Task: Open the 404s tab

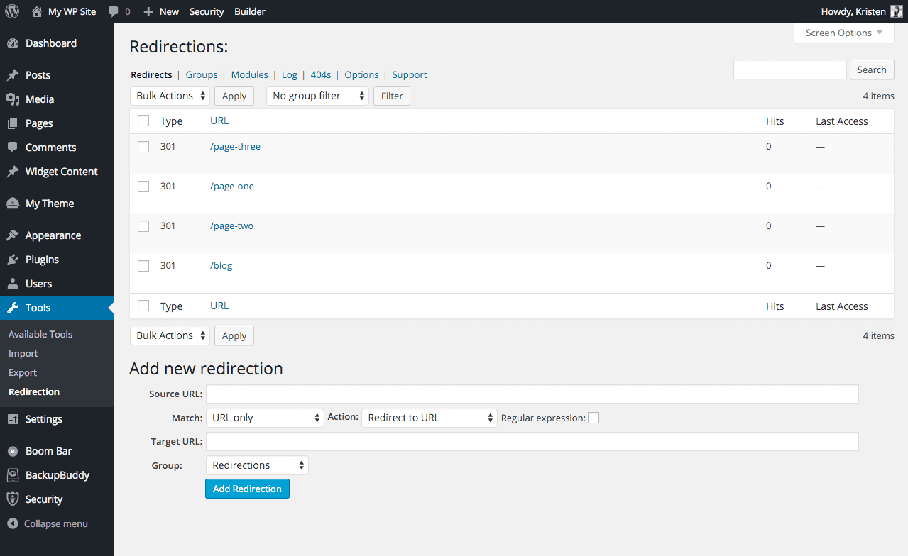Action: click(x=321, y=74)
